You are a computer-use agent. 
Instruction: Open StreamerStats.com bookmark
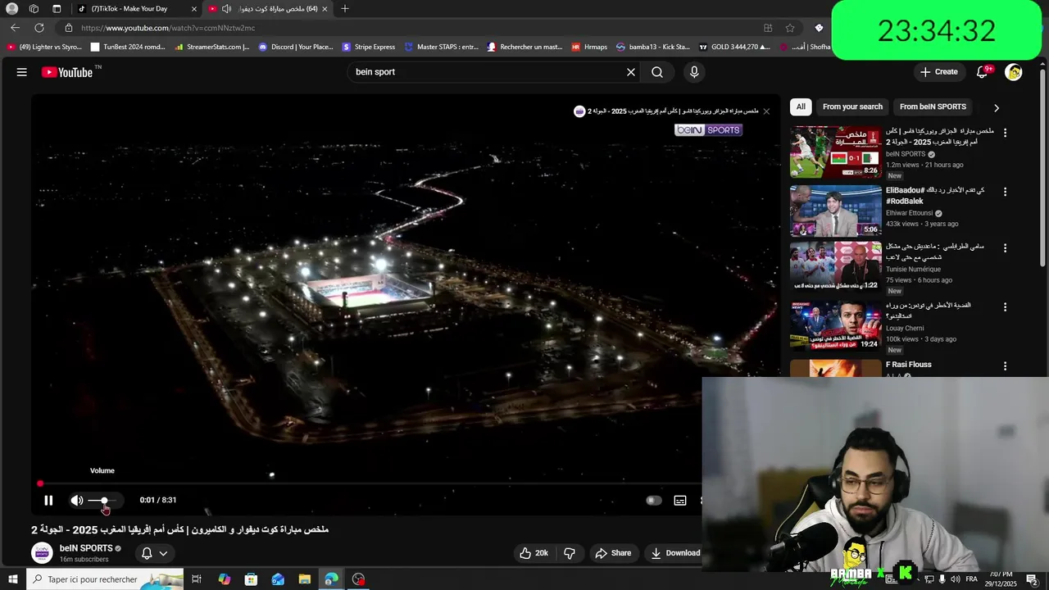click(211, 47)
